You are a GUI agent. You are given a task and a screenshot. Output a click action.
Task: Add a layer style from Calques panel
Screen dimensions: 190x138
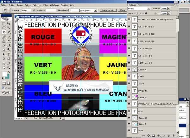click(149, 135)
